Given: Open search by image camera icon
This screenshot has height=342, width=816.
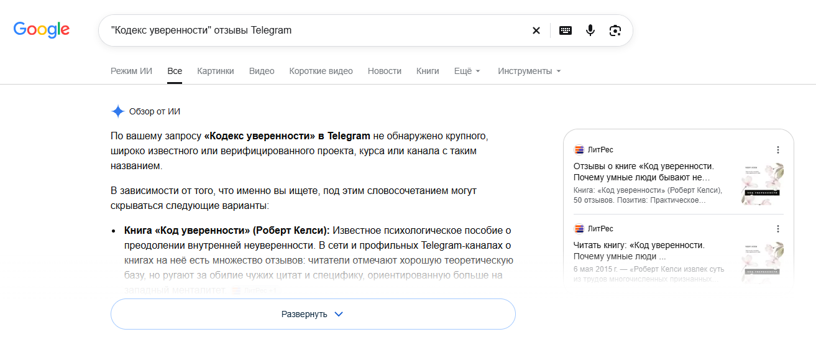Looking at the screenshot, I should pos(615,30).
